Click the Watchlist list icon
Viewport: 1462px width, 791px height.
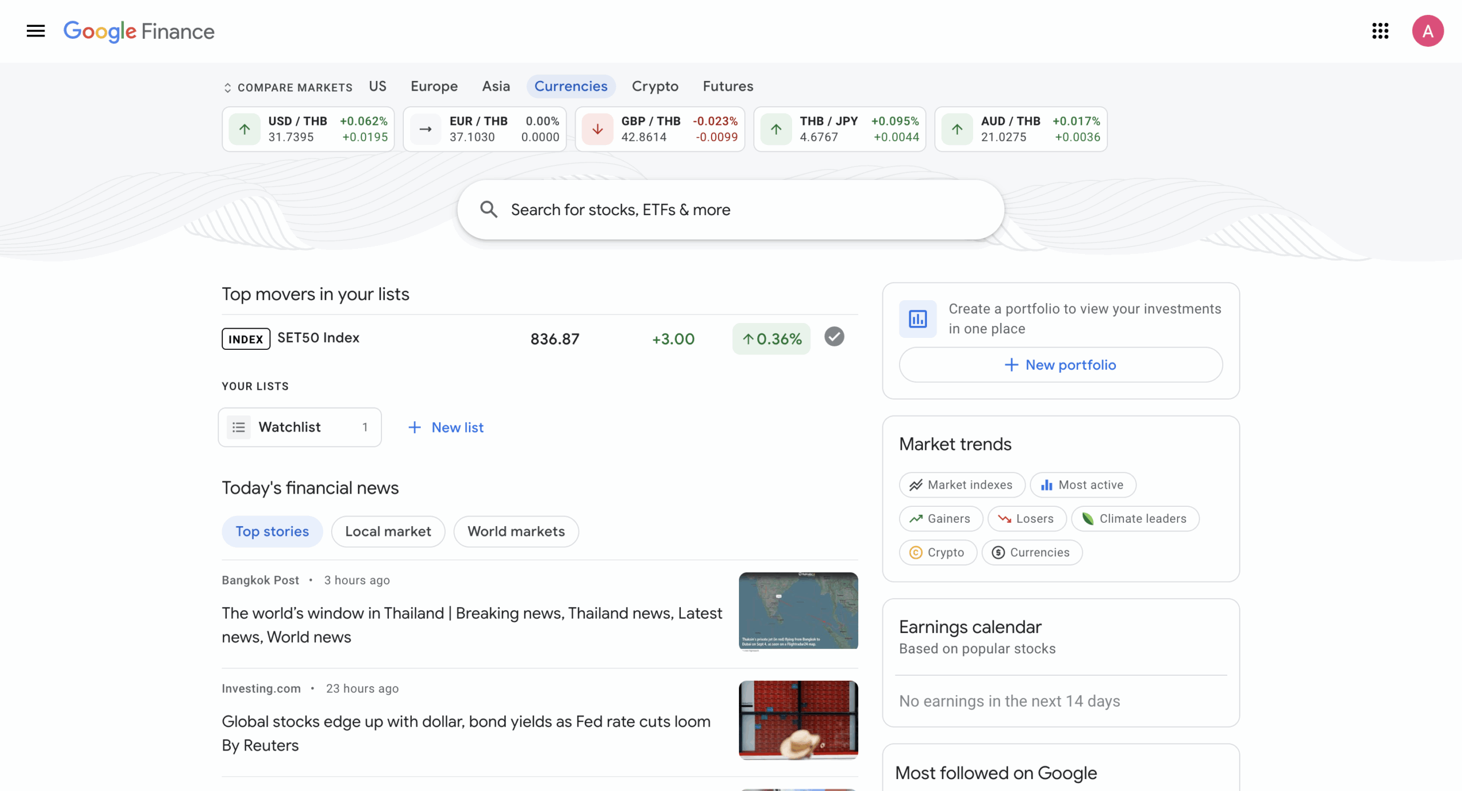(239, 427)
